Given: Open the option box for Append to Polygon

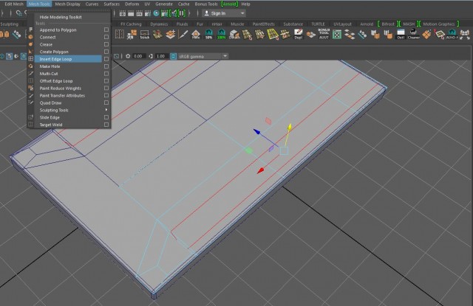Looking at the screenshot, I should pos(106,29).
